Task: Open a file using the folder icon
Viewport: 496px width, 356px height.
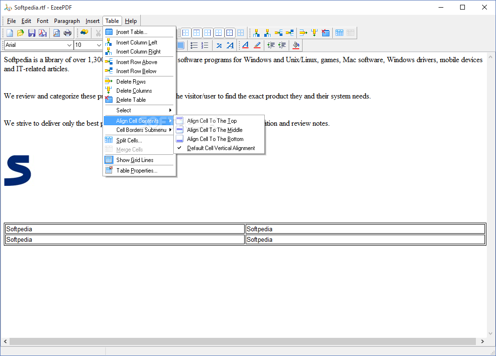Action: 21,33
